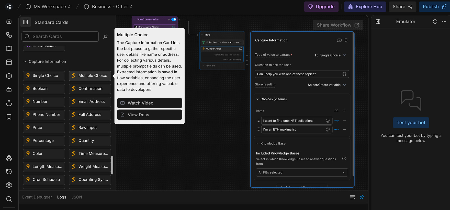Clear the logs with the list icon
The height and width of the screenshot is (210, 450).
click(x=353, y=197)
